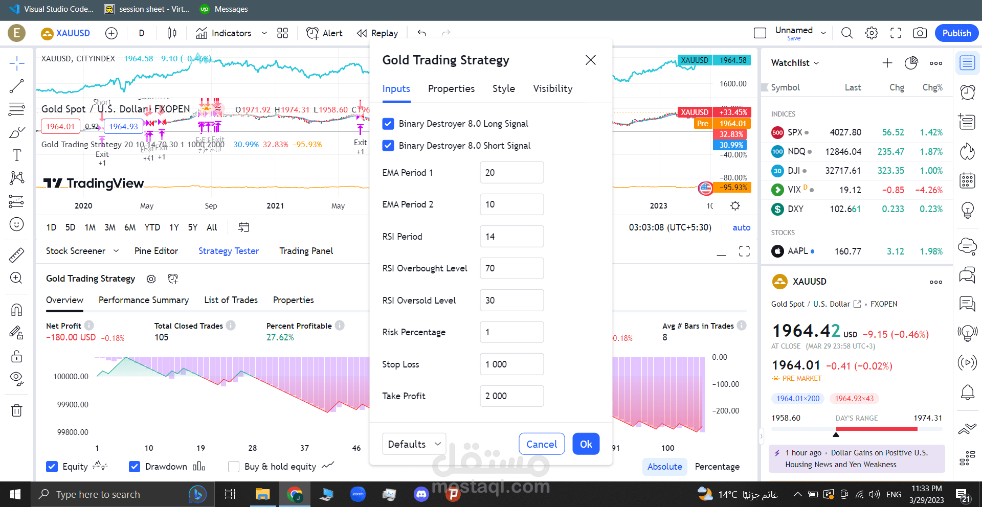Viewport: 982px width, 507px height.
Task: Select the Brush drawing tool
Action: (x=17, y=131)
